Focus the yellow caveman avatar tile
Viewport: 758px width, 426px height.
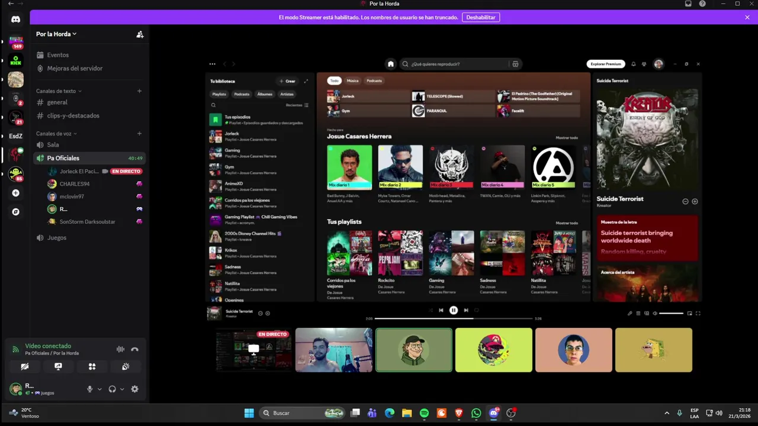coord(654,350)
